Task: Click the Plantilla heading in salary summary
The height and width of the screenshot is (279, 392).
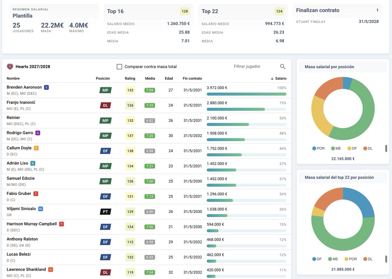Action: (x=23, y=16)
